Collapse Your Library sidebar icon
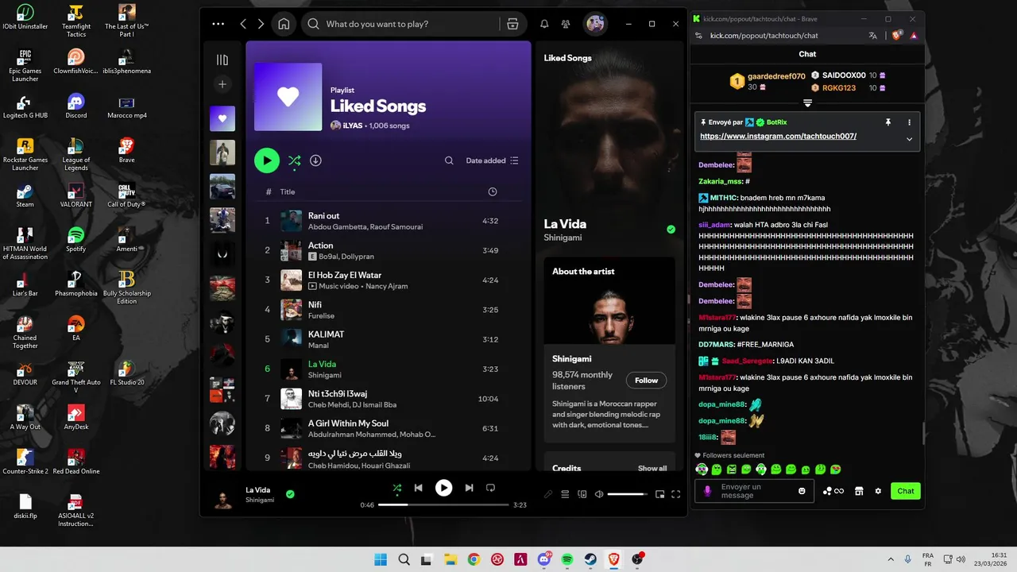Screen dimensions: 1017x572 pyautogui.click(x=222, y=60)
